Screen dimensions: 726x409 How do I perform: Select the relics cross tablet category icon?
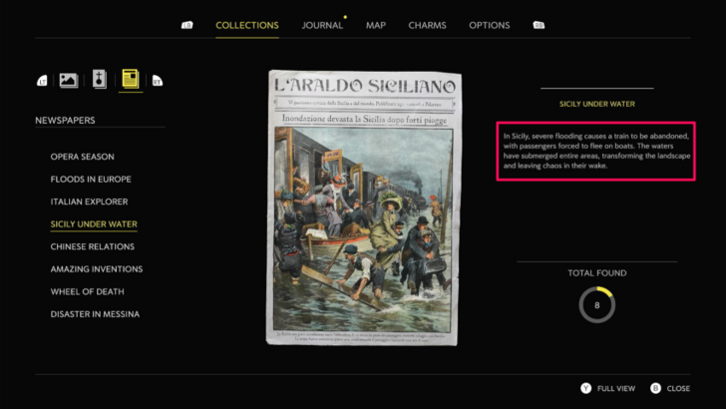(x=99, y=79)
